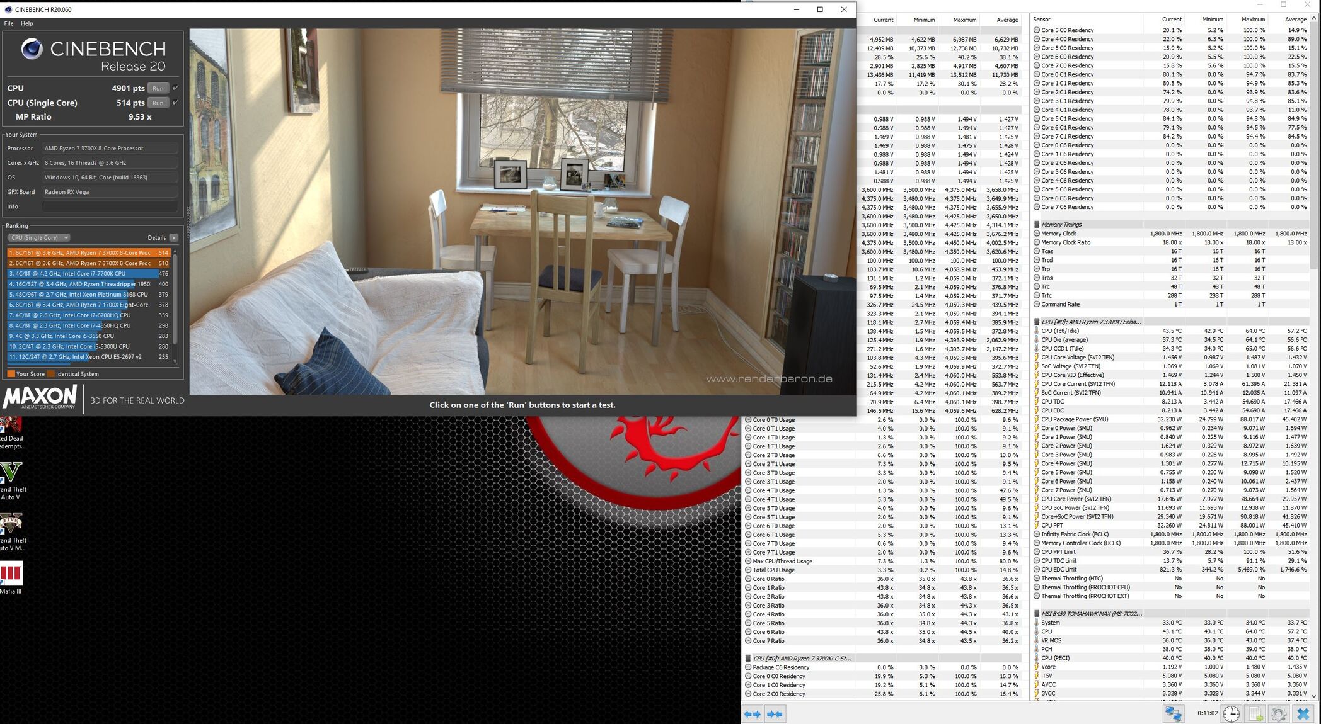Select the Mafia III desktop icon
This screenshot has width=1321, height=724.
click(11, 578)
